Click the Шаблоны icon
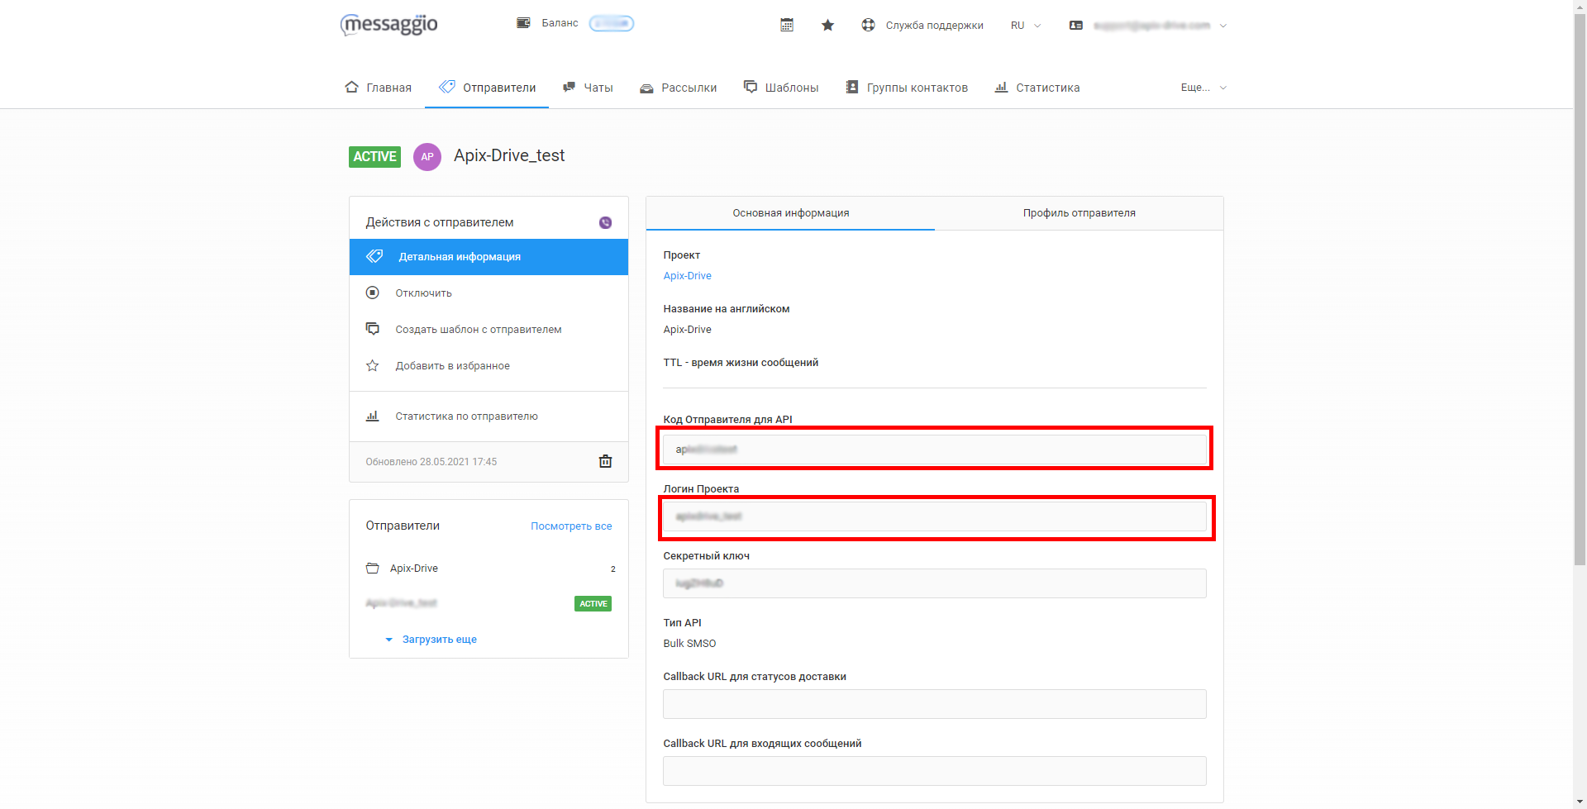Image resolution: width=1587 pixels, height=809 pixels. 751,87
